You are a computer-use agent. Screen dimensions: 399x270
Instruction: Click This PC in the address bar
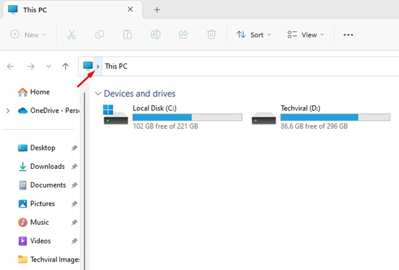coord(116,67)
